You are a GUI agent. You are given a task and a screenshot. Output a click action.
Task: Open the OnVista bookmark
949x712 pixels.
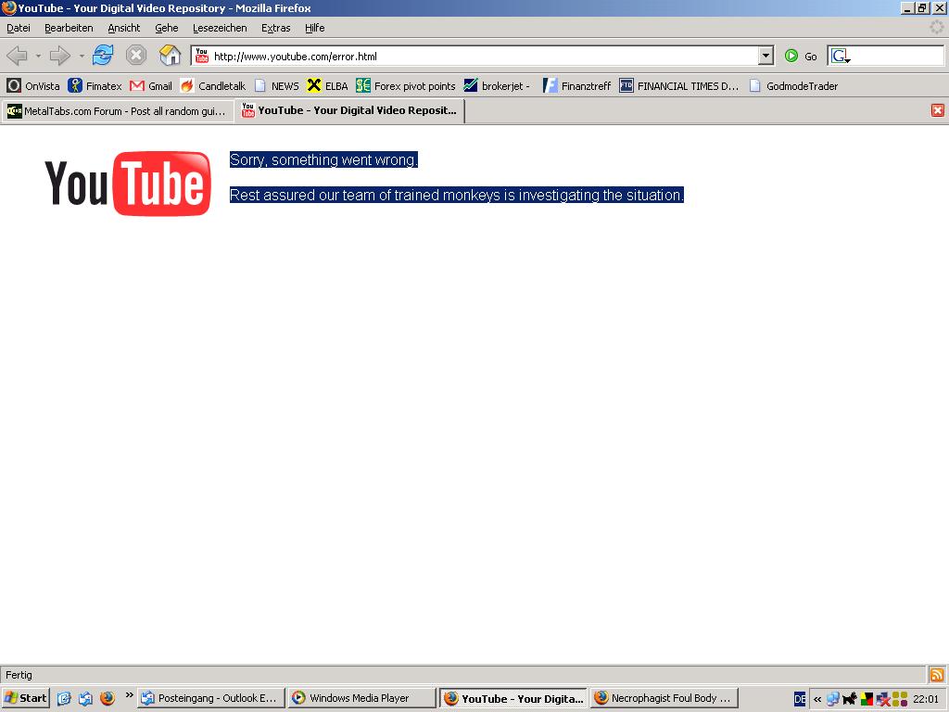click(x=33, y=86)
